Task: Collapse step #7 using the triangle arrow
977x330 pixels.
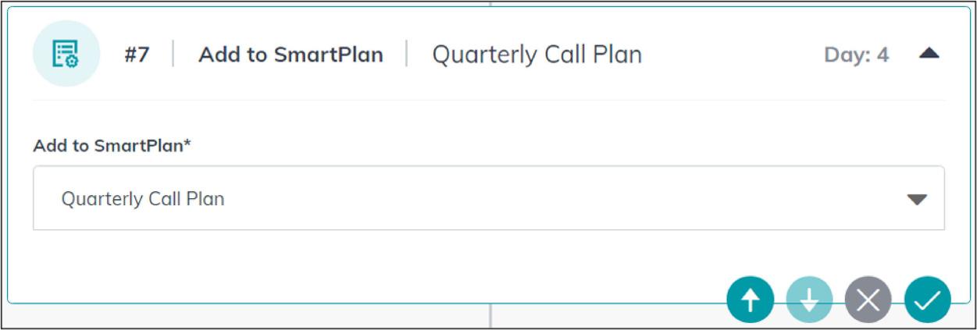Action: click(x=929, y=54)
